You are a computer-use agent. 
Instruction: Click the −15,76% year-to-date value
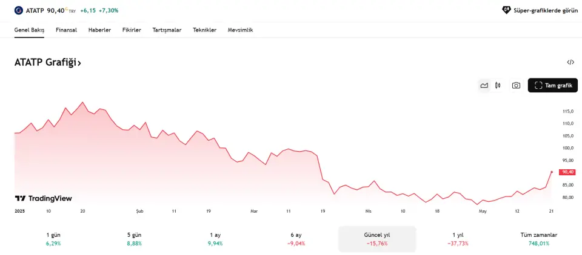point(376,244)
